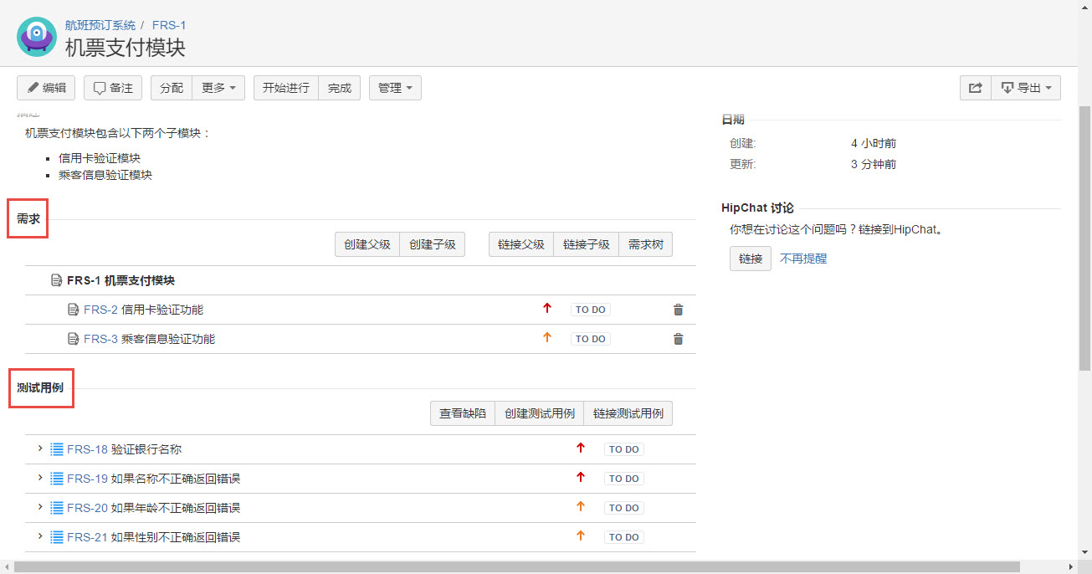The height and width of the screenshot is (574, 1092).
Task: Click the vertical scrollbar thumb
Action: coord(1084,238)
